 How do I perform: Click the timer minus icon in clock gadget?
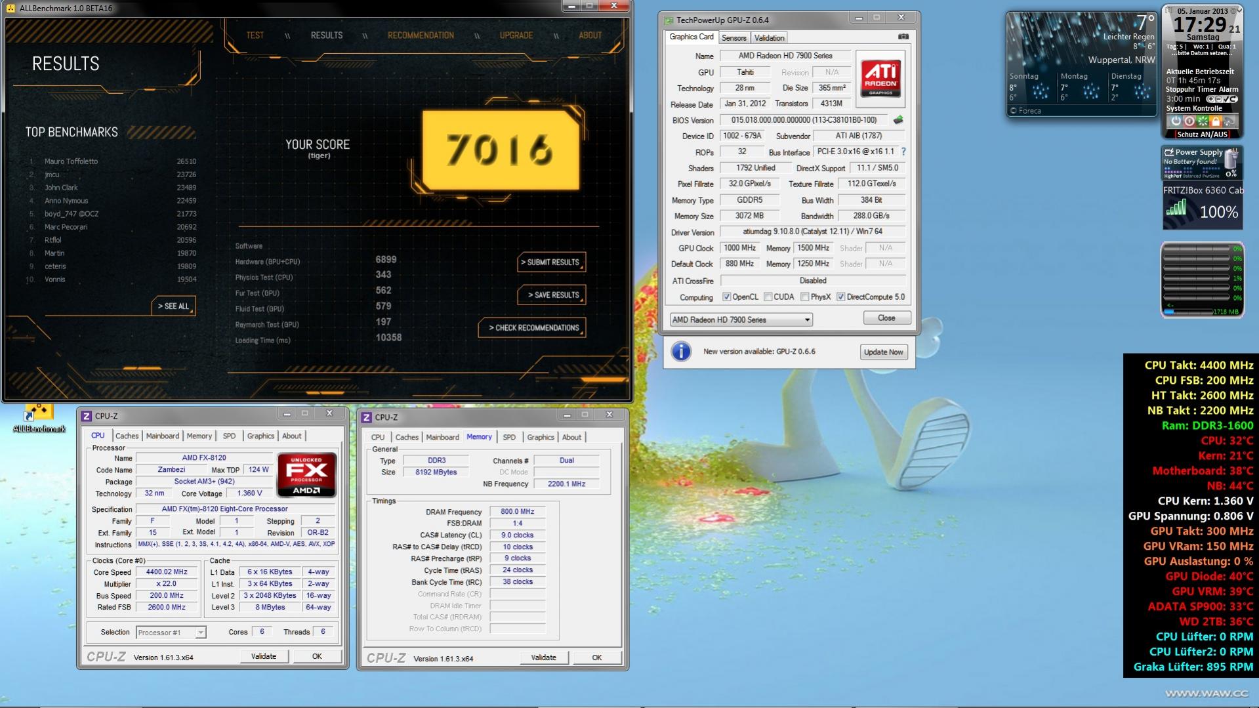tap(1218, 99)
